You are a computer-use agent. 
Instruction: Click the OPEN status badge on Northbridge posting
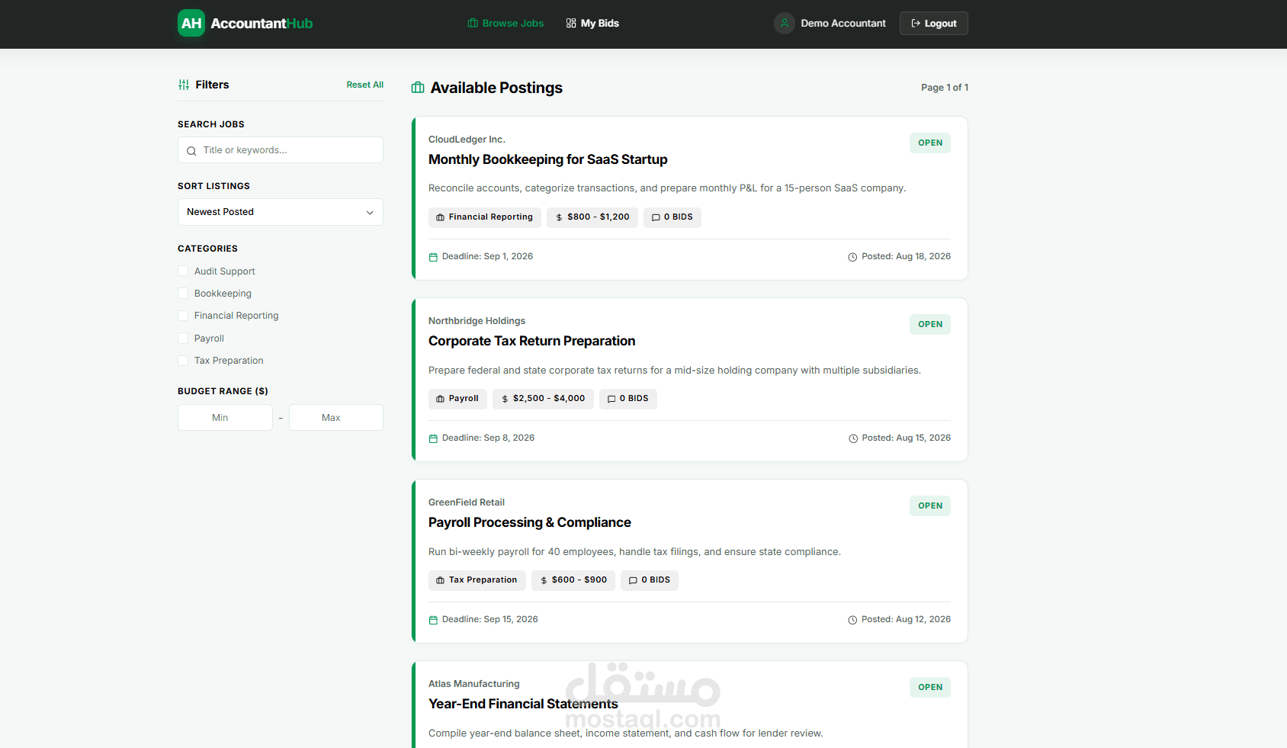click(x=930, y=324)
